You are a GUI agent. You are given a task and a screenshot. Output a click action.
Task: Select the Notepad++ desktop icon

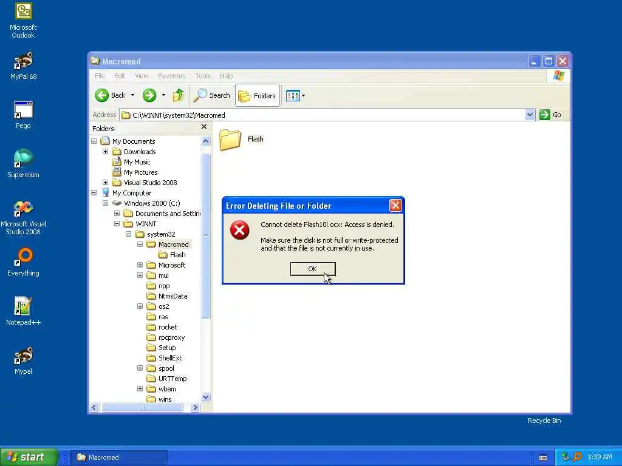[23, 311]
